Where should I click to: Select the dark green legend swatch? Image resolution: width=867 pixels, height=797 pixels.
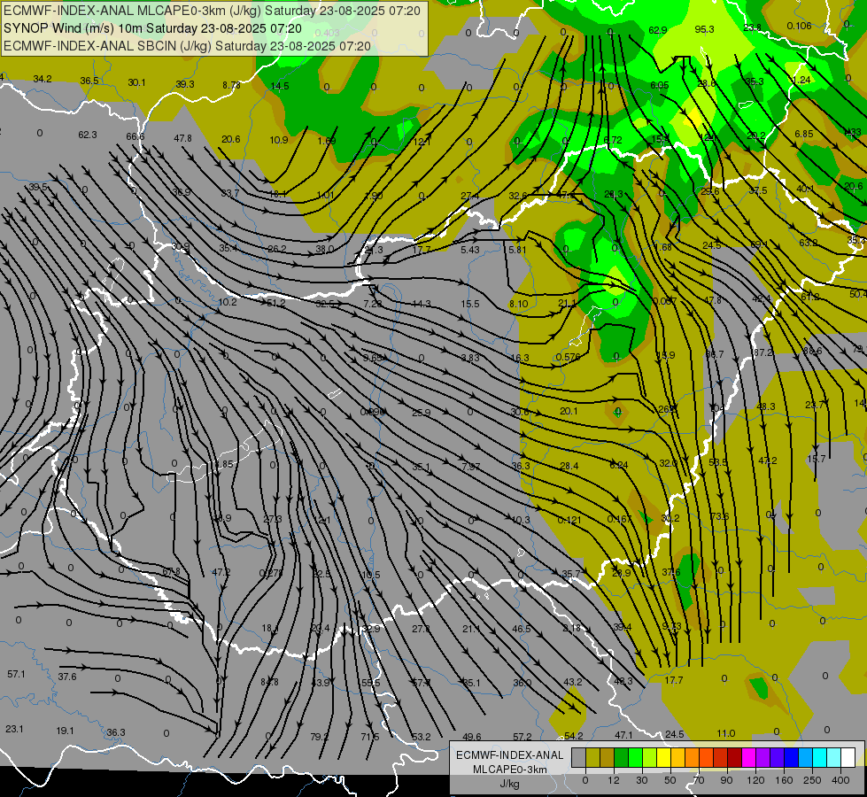622,757
